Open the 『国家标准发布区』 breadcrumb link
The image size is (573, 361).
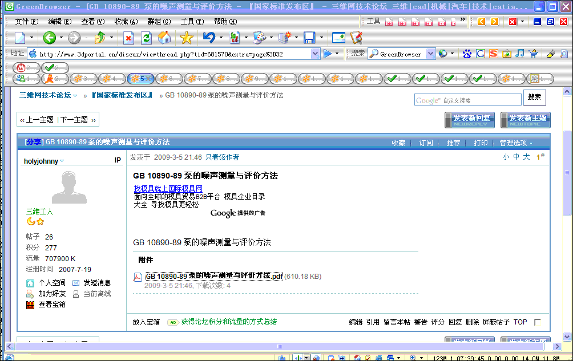click(122, 95)
